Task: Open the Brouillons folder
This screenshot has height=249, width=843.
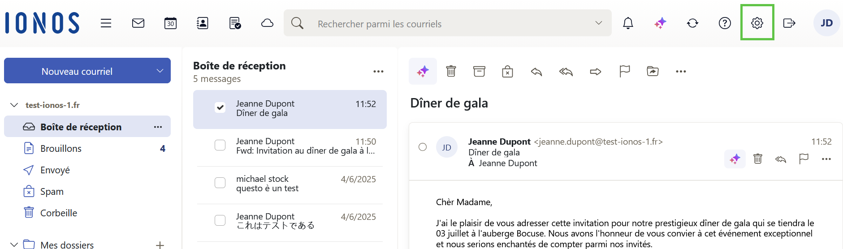Action: [x=61, y=149]
